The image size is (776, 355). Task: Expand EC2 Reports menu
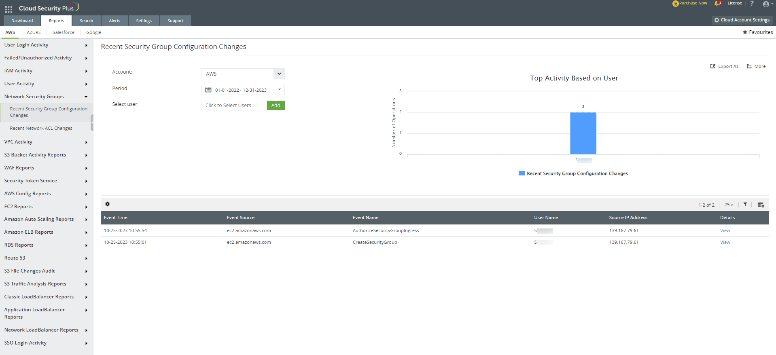click(46, 207)
